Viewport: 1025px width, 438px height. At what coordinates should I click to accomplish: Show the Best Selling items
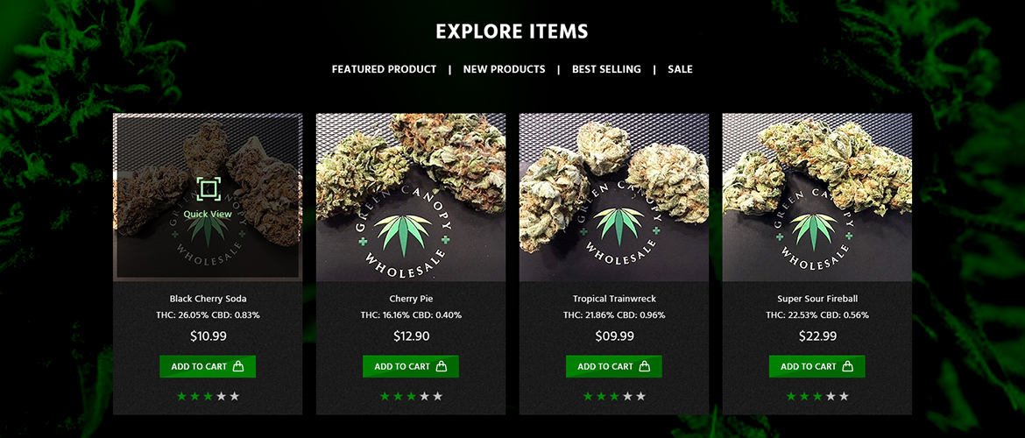pos(606,69)
